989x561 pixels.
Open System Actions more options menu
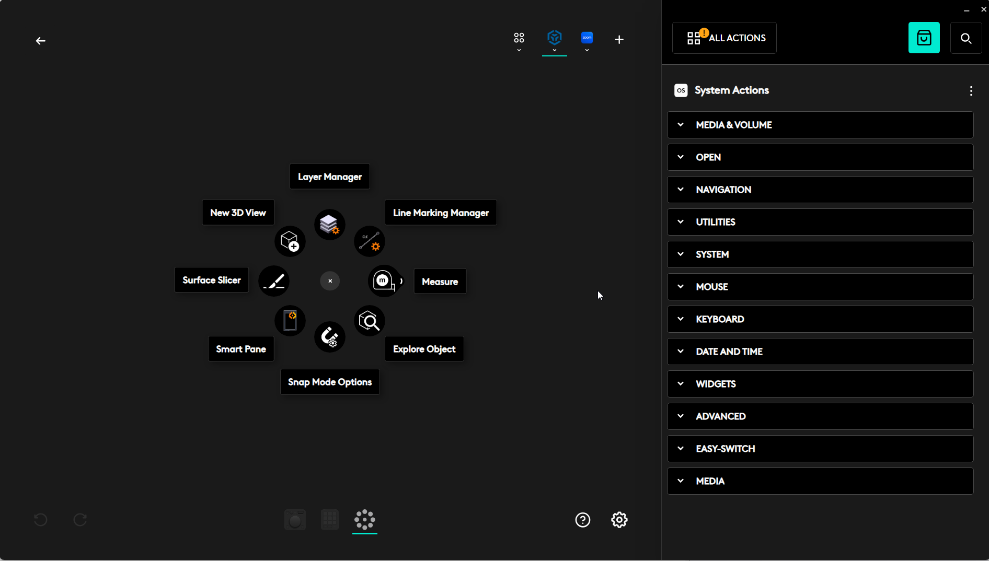971,91
